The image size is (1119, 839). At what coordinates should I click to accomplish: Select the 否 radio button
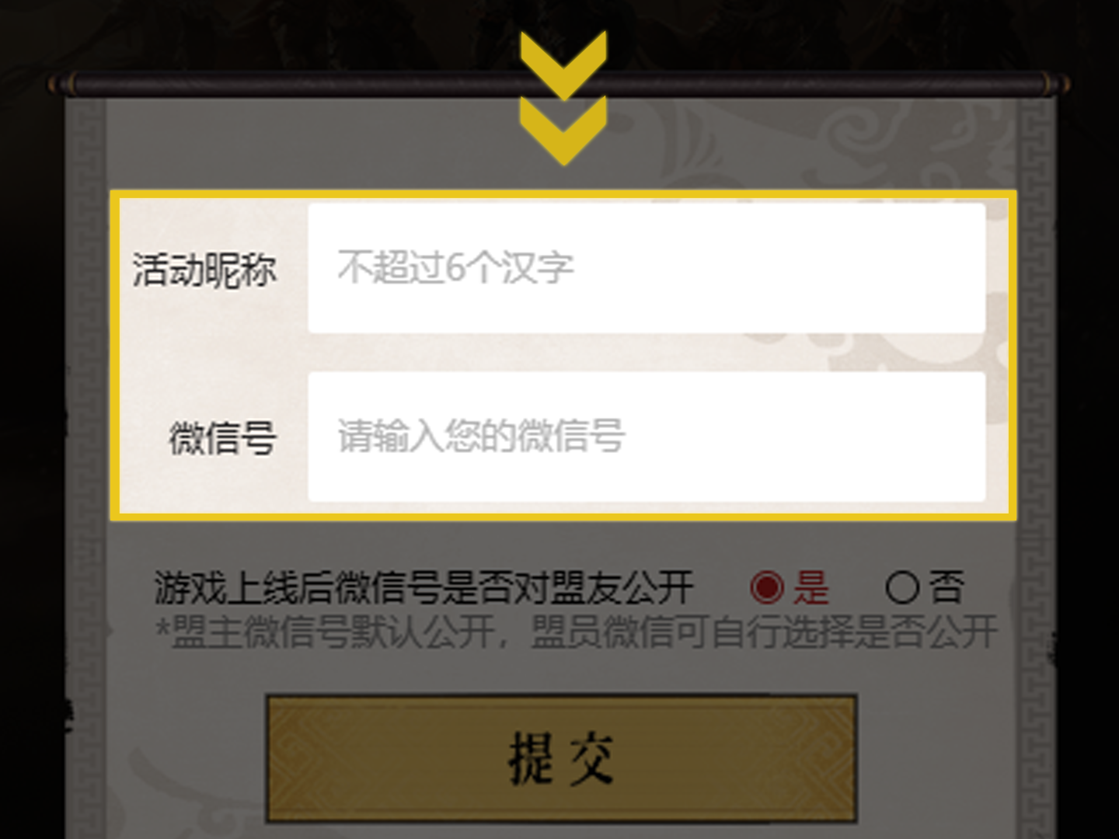tap(902, 587)
